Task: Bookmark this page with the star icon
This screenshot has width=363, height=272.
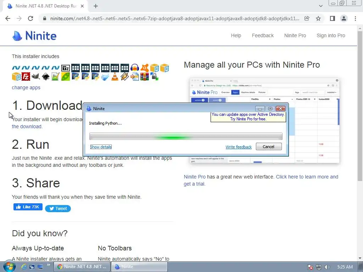Action: coord(318,18)
